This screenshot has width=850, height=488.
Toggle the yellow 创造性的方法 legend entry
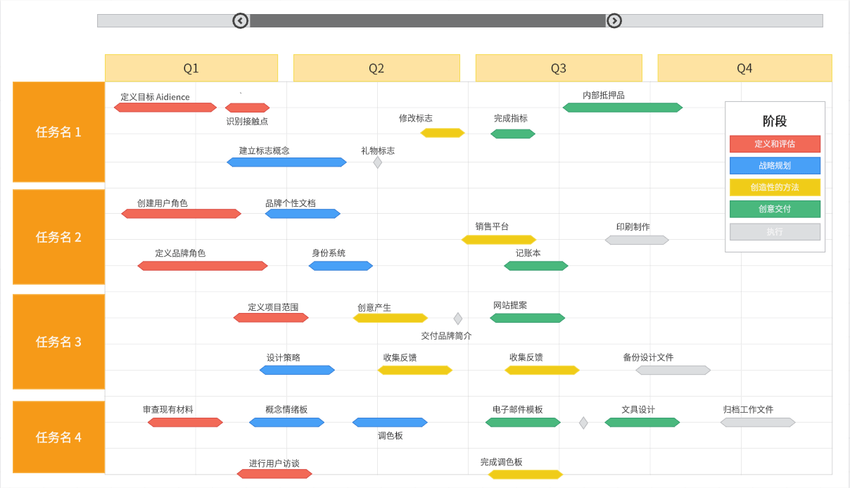tap(775, 187)
